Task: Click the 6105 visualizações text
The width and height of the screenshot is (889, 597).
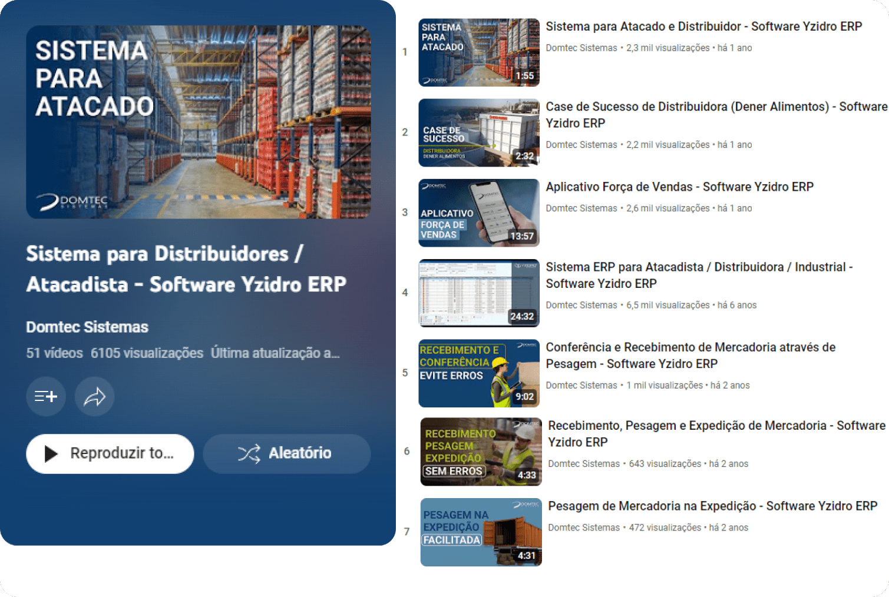Action: coord(147,353)
